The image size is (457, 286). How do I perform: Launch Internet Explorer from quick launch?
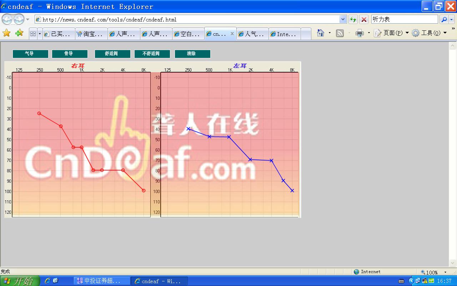click(47, 281)
